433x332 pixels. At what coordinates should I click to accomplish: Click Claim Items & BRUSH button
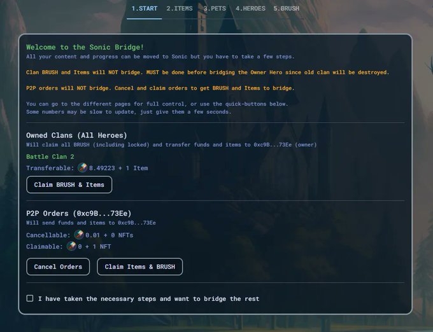click(x=139, y=266)
